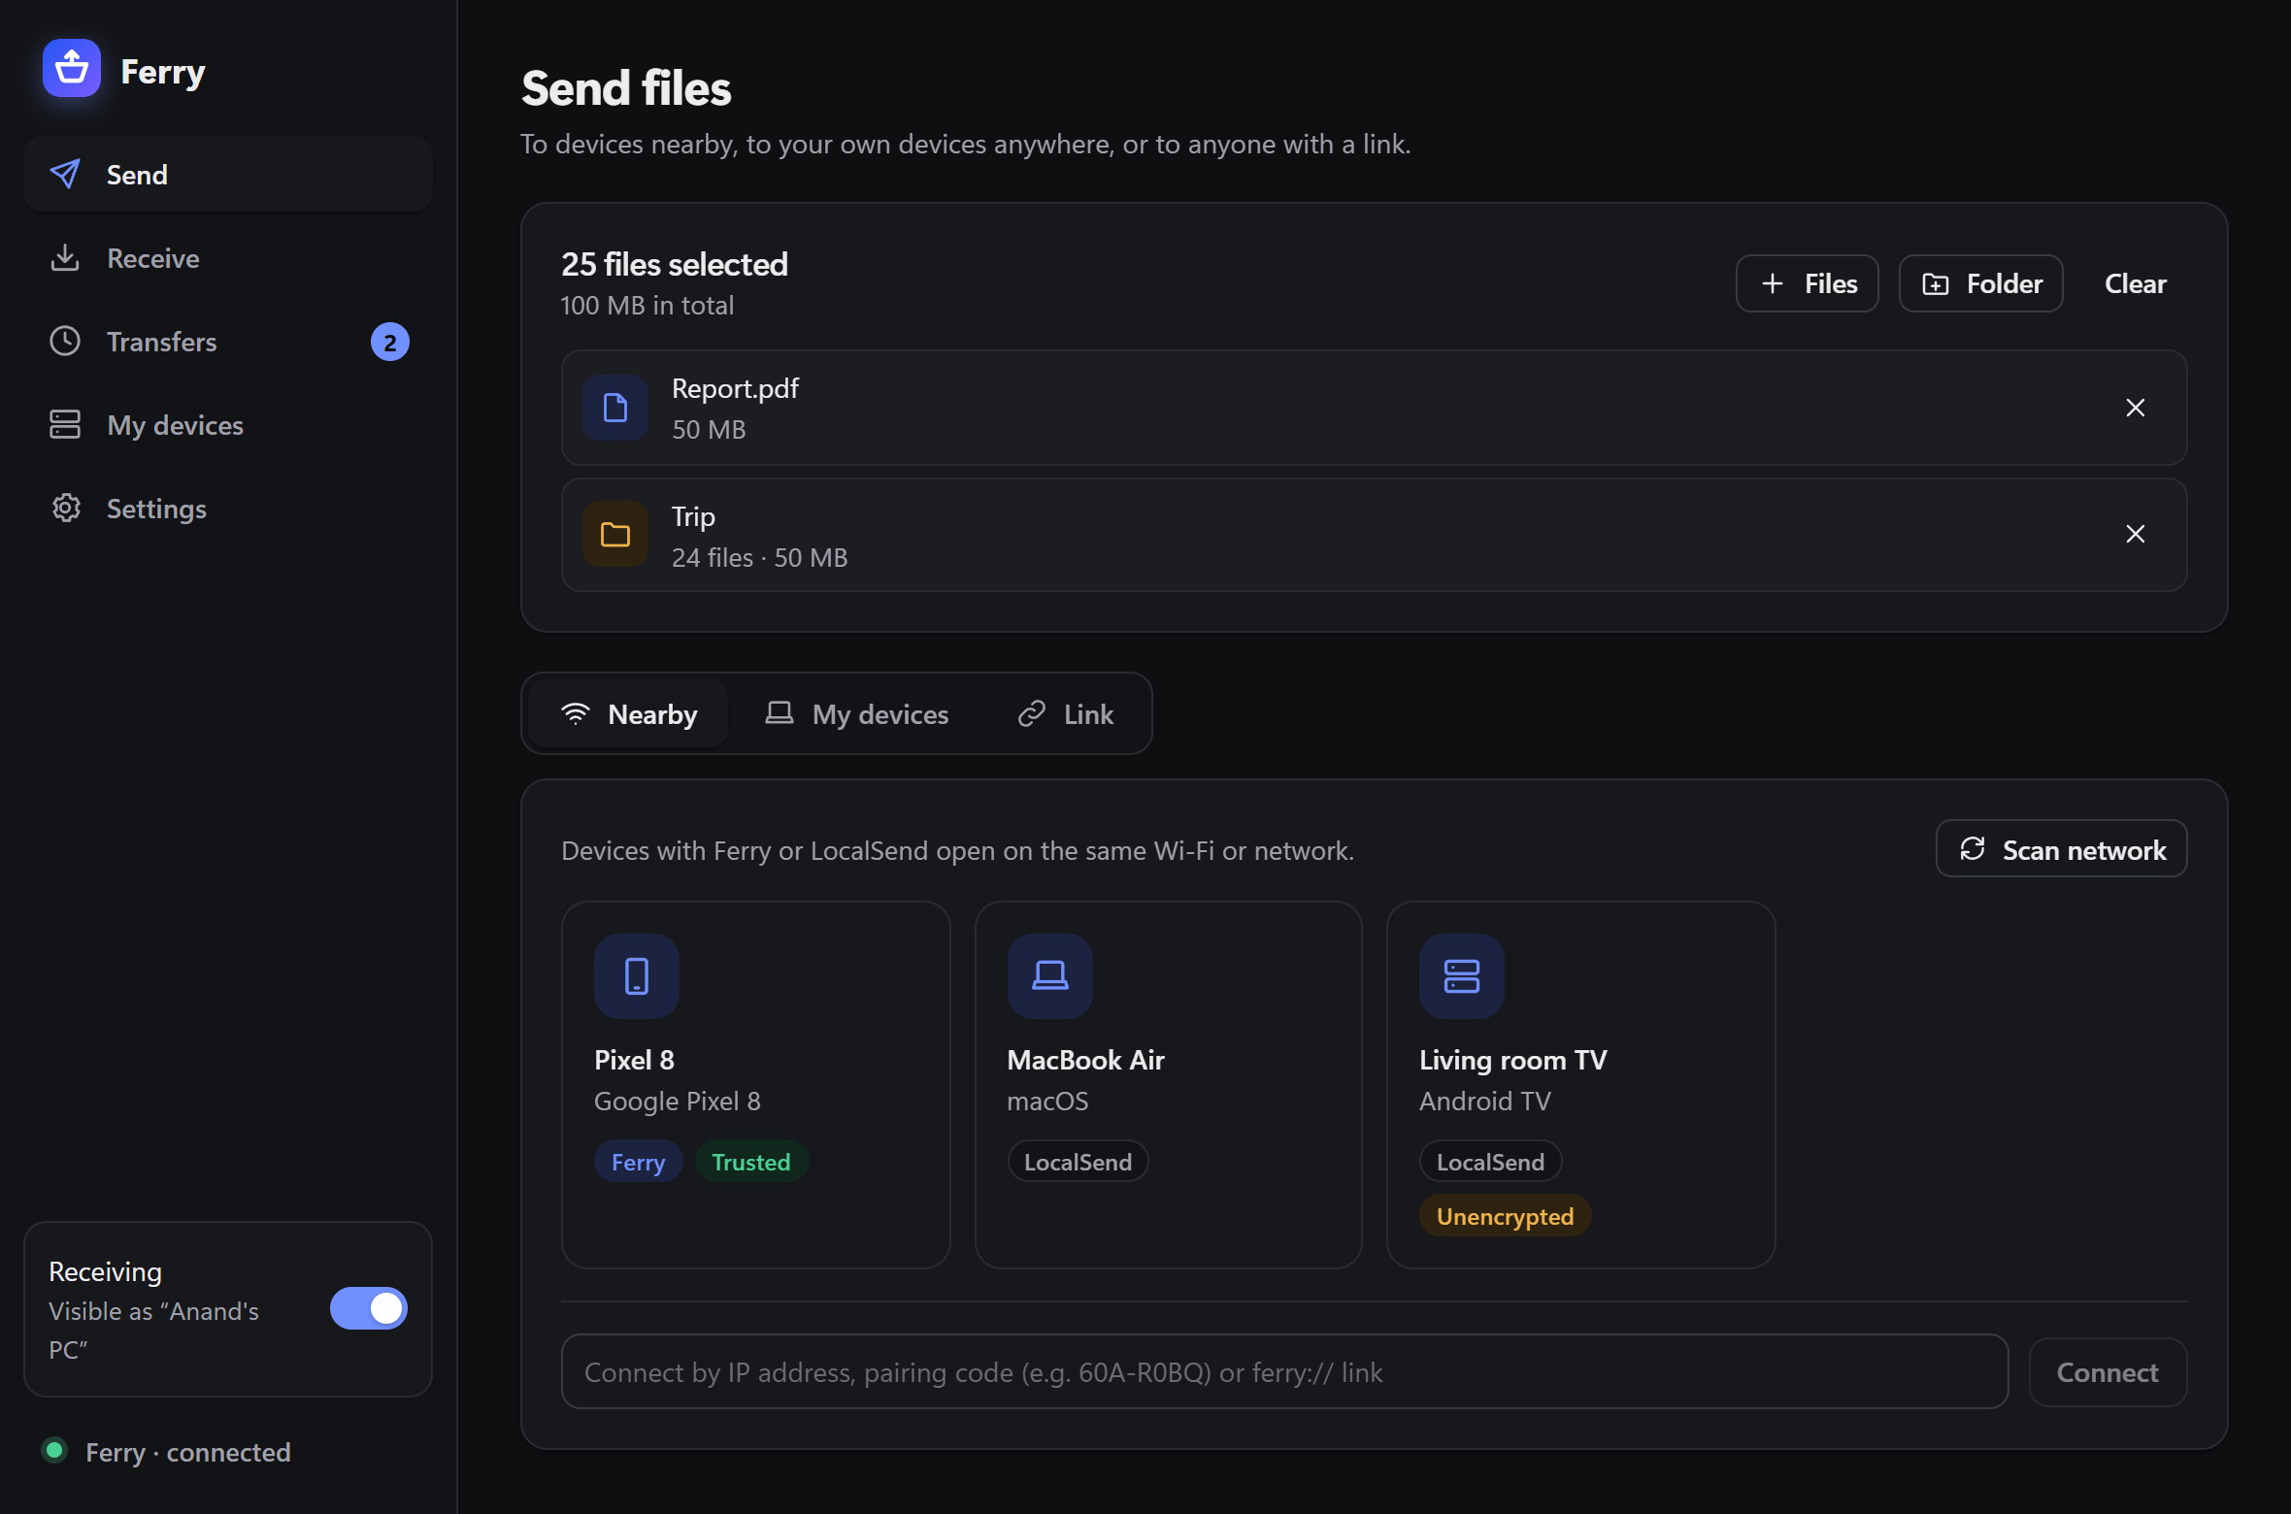The height and width of the screenshot is (1514, 2291).
Task: Click the Report.pdf file icon
Action: point(614,408)
